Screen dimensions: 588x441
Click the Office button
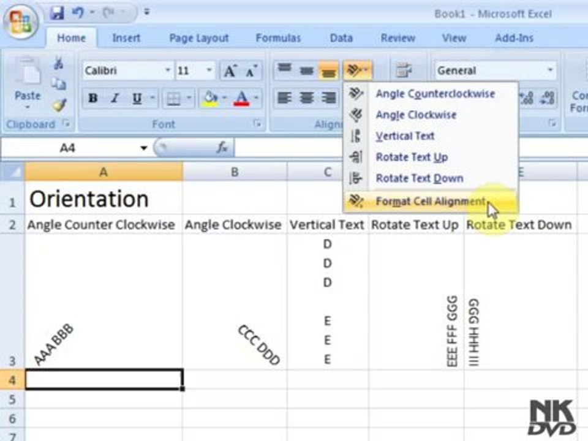[x=21, y=21]
